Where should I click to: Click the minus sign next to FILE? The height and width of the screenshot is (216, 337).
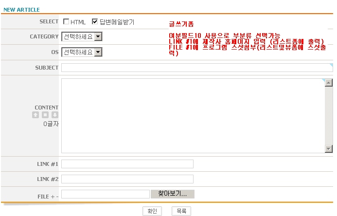pos(57,197)
